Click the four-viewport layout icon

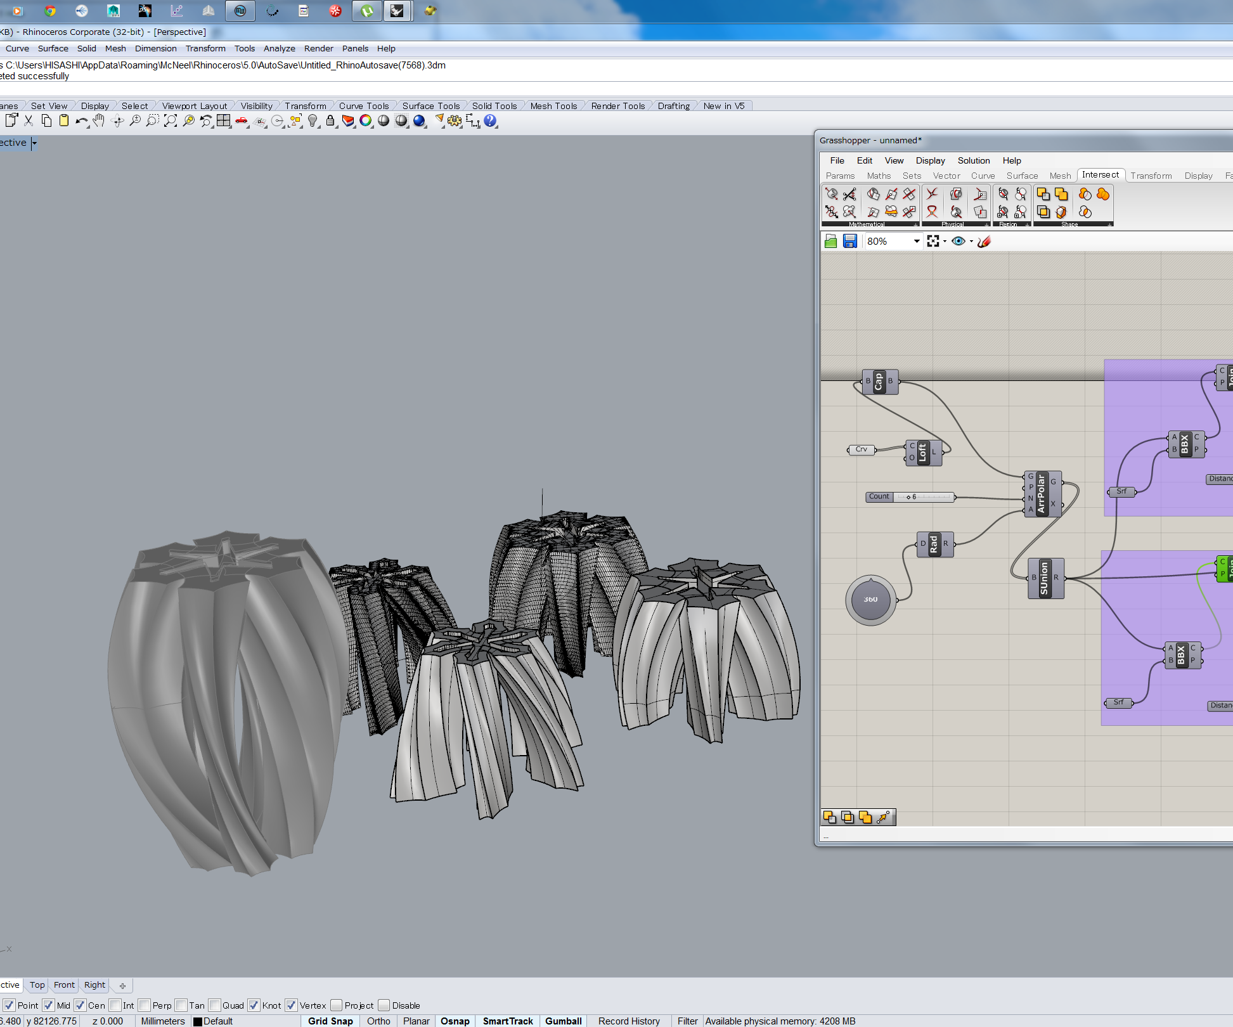click(224, 120)
